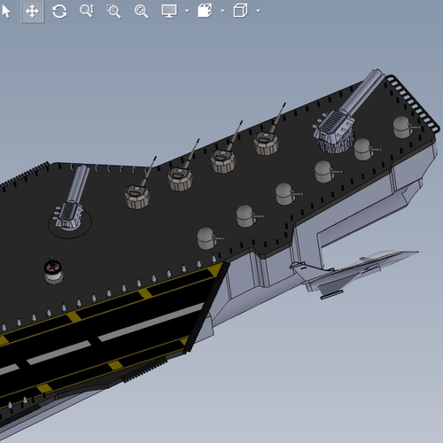Pick the zoom to area tool
Viewport: 443px width, 443px height.
pyautogui.click(x=113, y=12)
